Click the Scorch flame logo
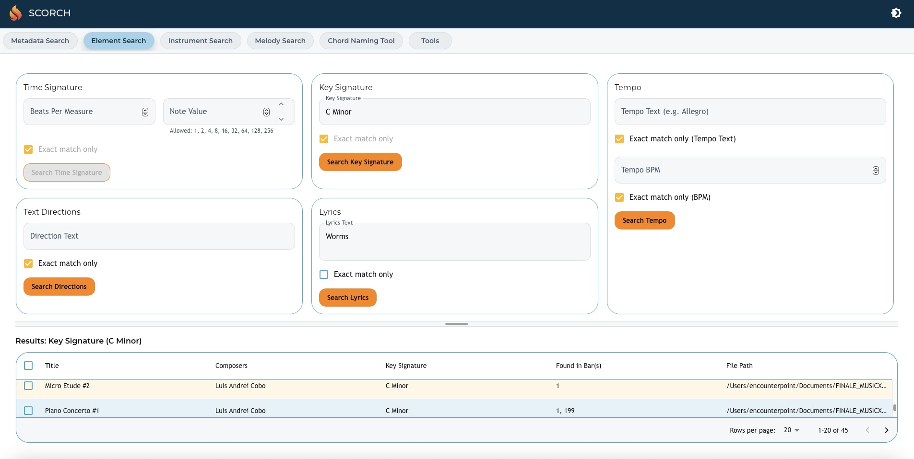914x459 pixels. 15,13
